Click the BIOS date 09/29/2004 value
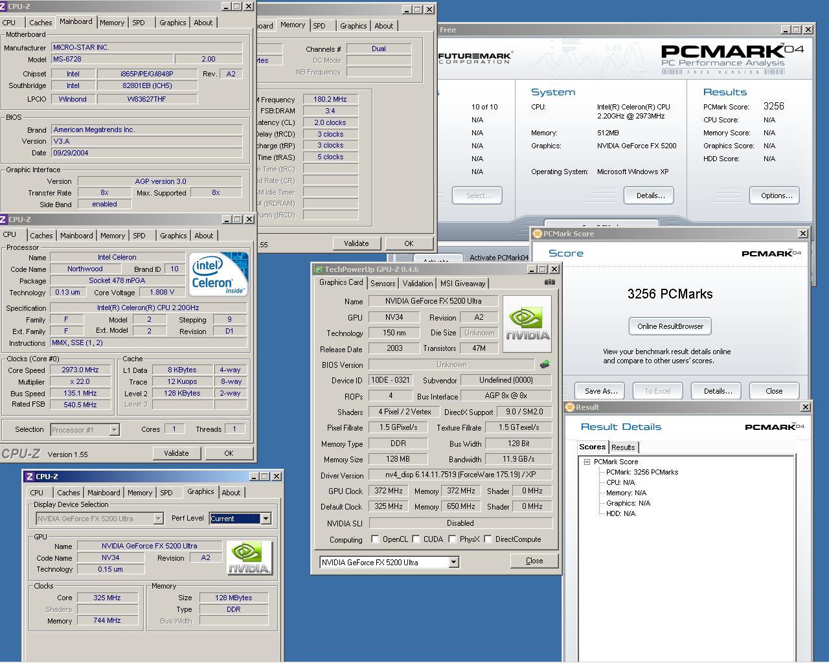The image size is (829, 663). coord(147,153)
